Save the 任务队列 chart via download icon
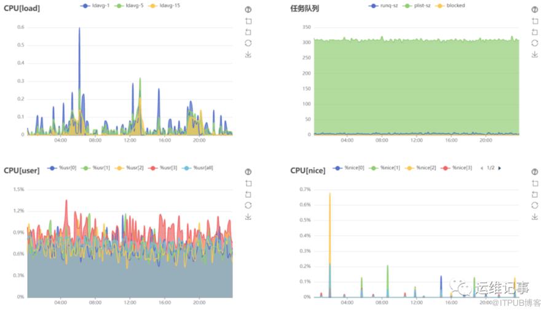 (535, 55)
